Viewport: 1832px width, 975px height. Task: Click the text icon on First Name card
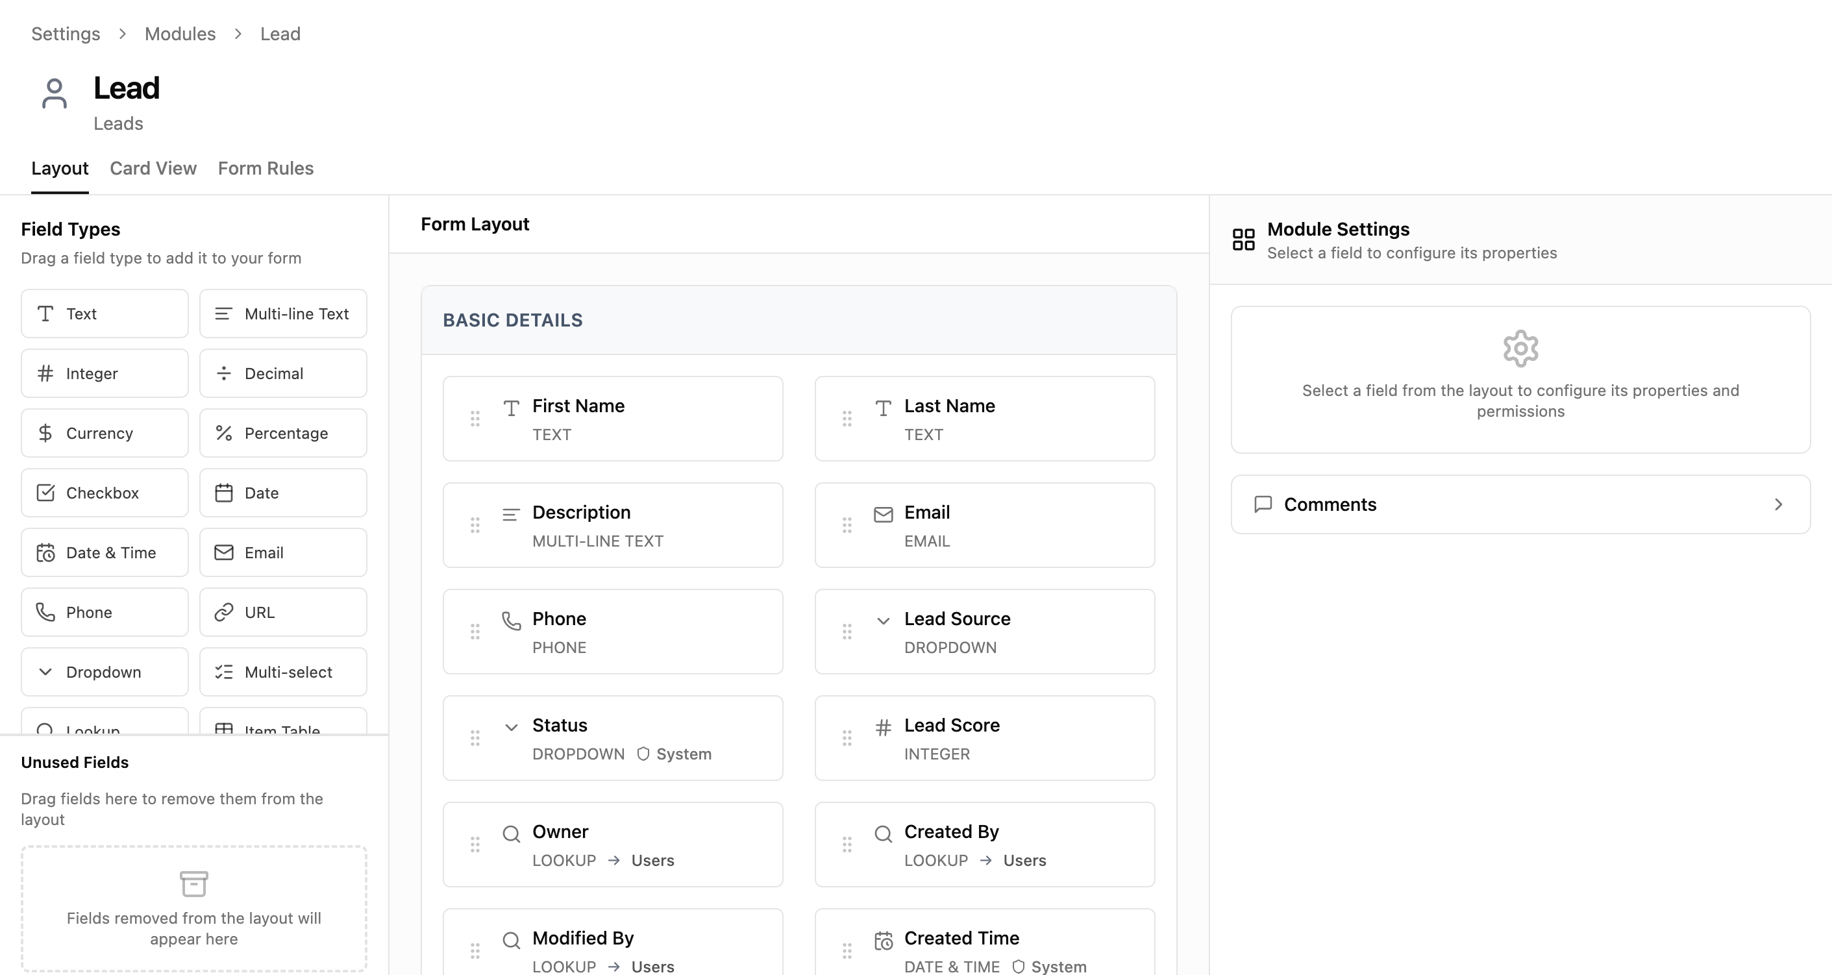512,408
